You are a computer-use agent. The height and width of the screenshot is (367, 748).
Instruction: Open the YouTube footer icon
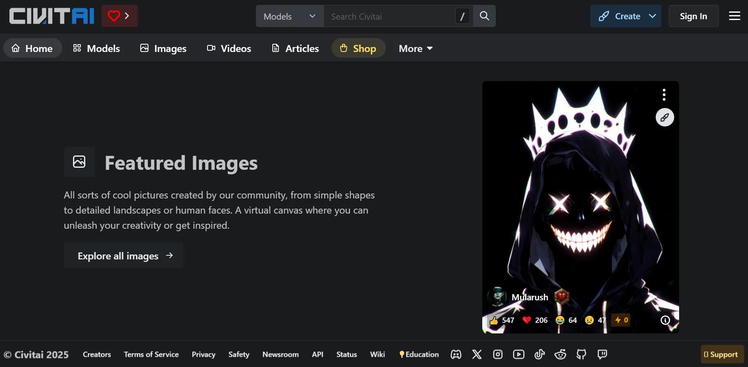pyautogui.click(x=518, y=354)
